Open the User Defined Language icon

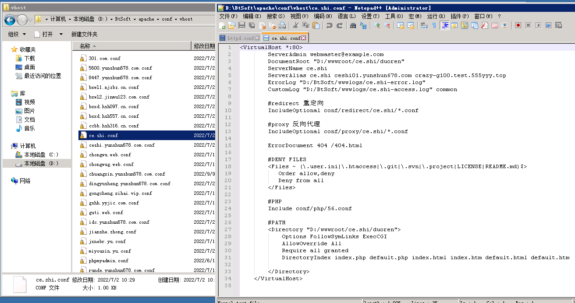pyautogui.click(x=454, y=25)
